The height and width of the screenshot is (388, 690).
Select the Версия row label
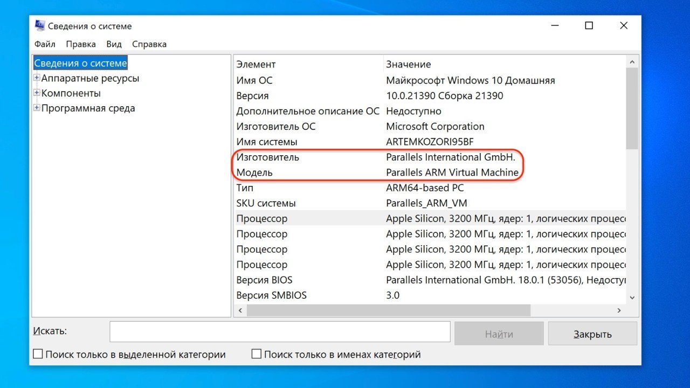252,96
